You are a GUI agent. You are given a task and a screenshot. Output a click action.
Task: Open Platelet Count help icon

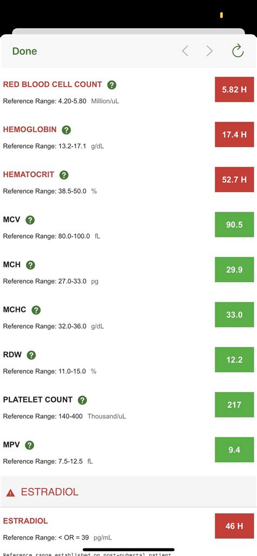tap(82, 400)
